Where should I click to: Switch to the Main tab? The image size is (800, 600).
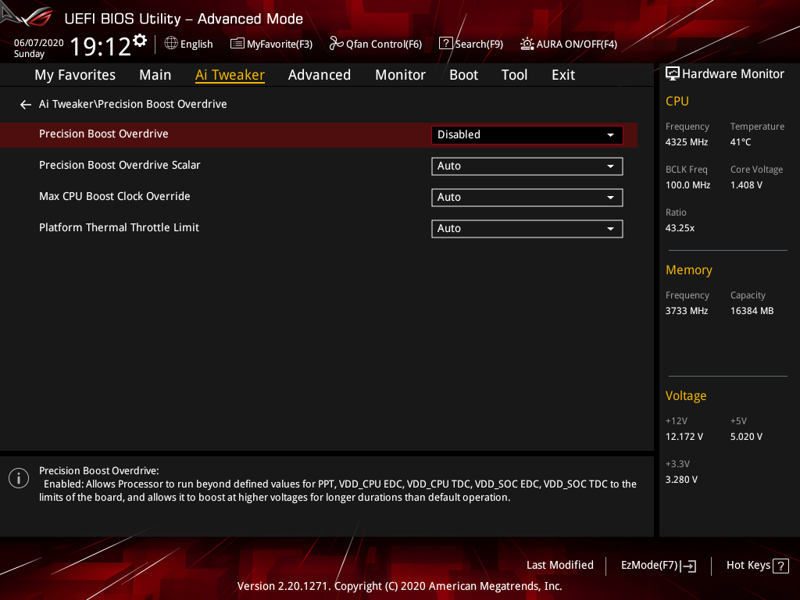tap(155, 75)
